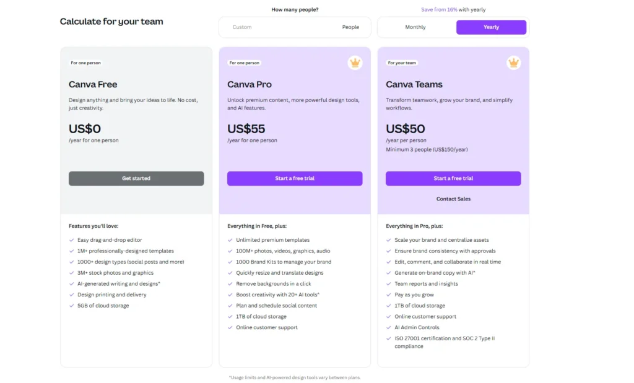Click the For your team badge
Image resolution: width=634 pixels, height=383 pixels.
point(402,63)
